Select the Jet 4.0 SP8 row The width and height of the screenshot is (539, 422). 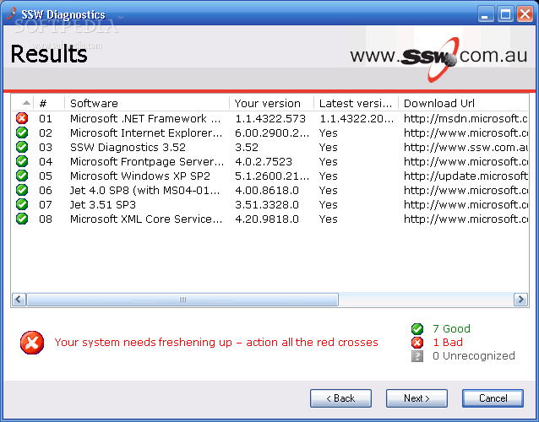click(270, 190)
